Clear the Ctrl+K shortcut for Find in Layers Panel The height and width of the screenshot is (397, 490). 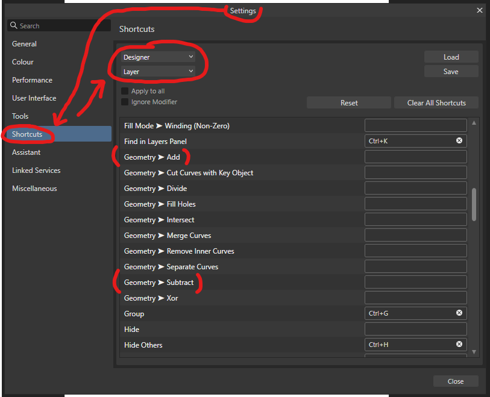tap(459, 140)
